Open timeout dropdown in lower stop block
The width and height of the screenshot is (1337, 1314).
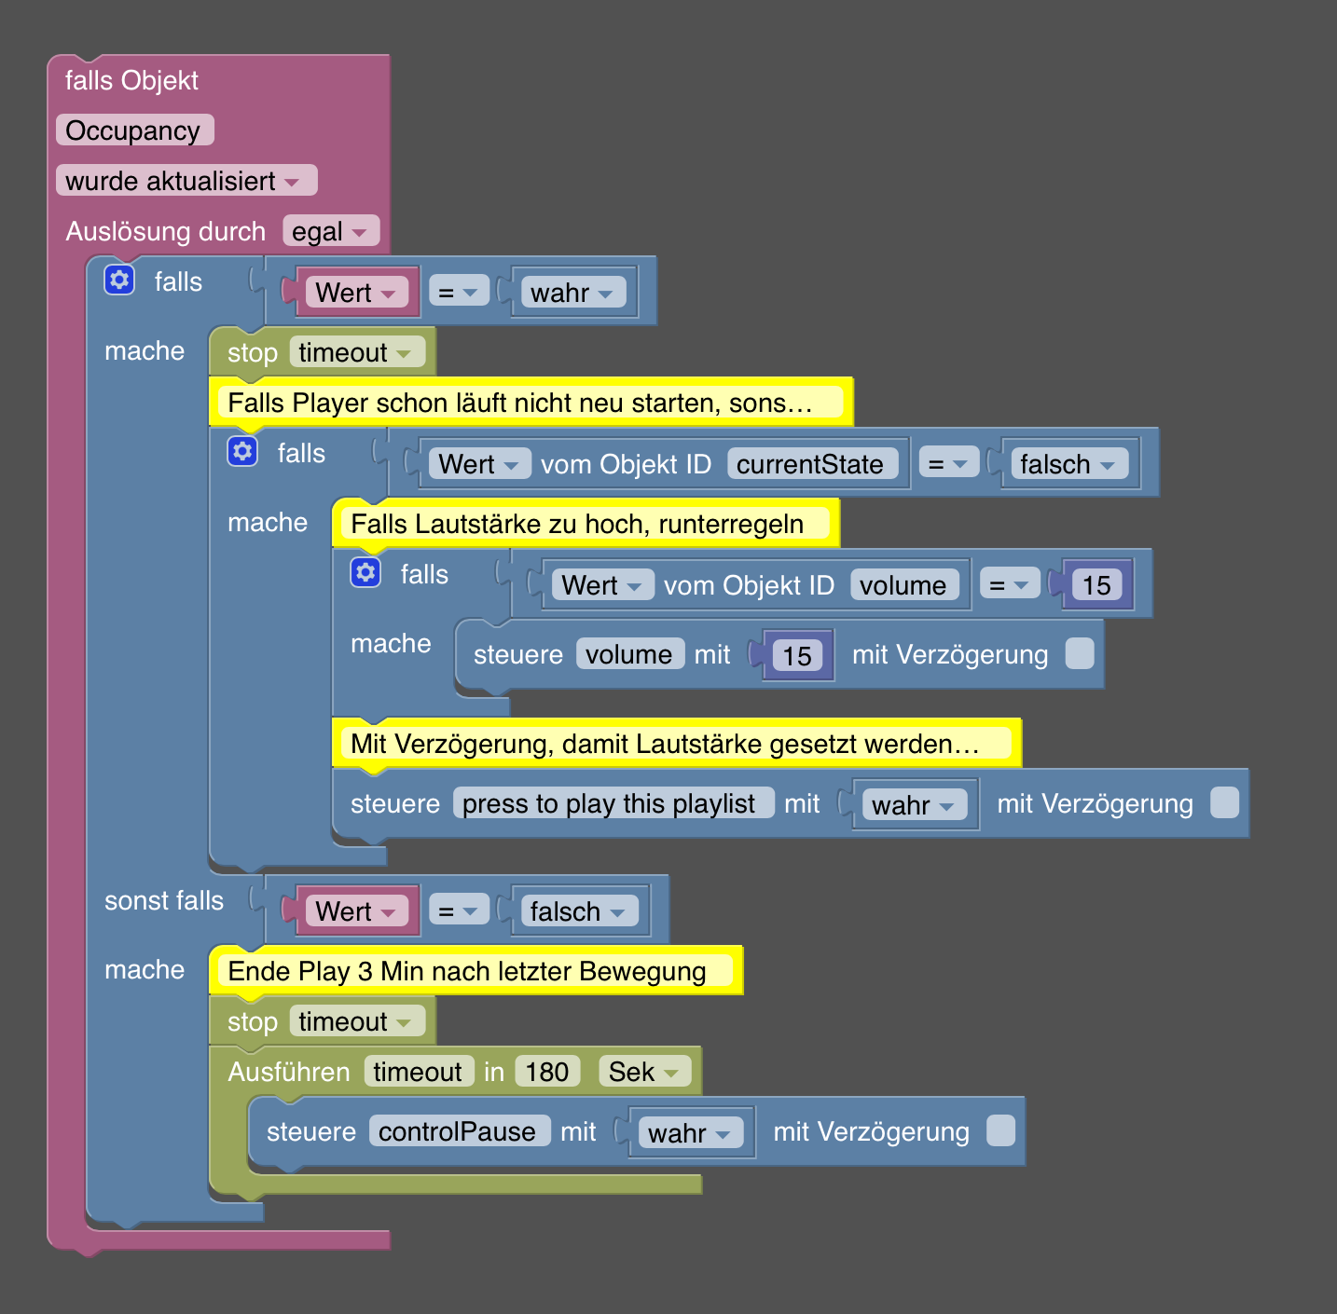(x=357, y=1021)
